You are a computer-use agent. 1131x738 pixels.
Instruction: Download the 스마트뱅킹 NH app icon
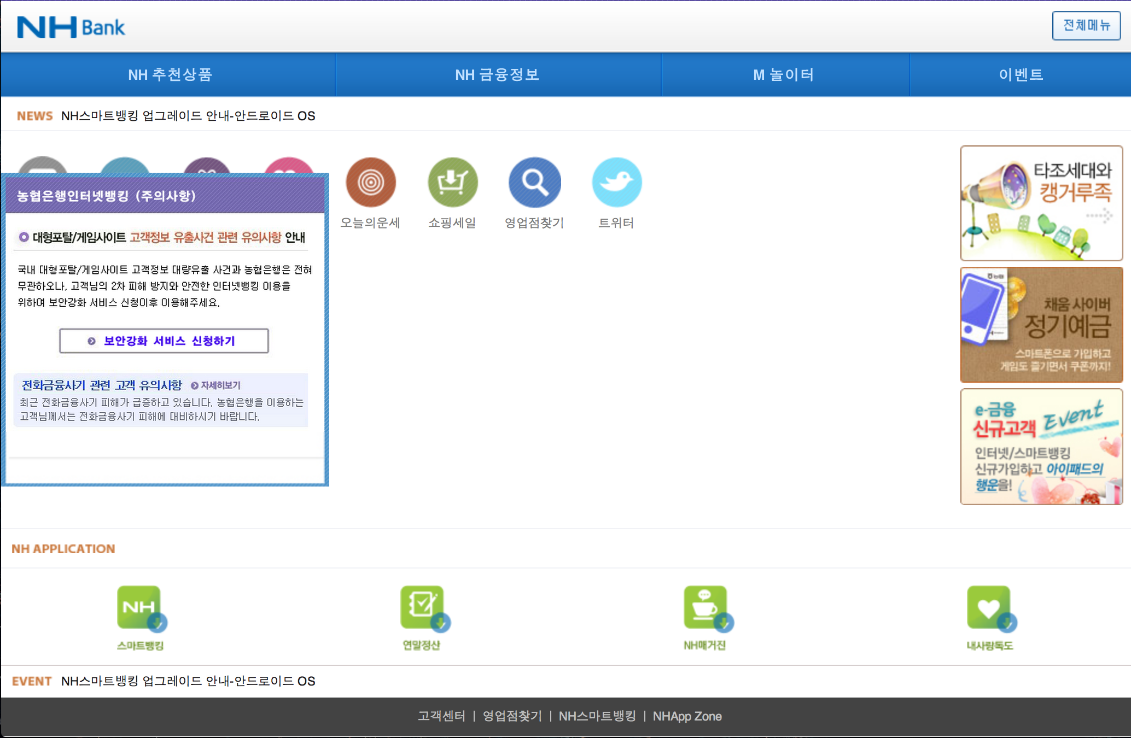click(x=141, y=609)
